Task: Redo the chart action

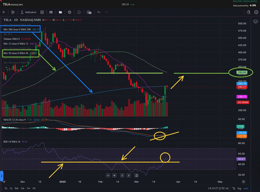Action: 106,12
